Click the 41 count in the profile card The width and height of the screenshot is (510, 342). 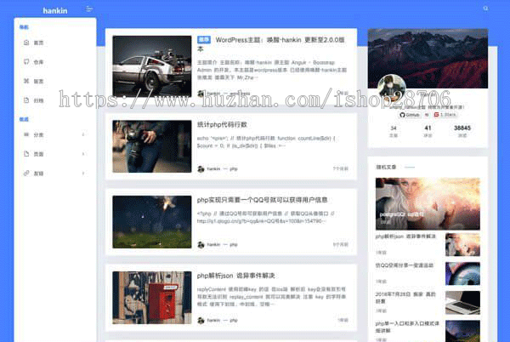428,130
